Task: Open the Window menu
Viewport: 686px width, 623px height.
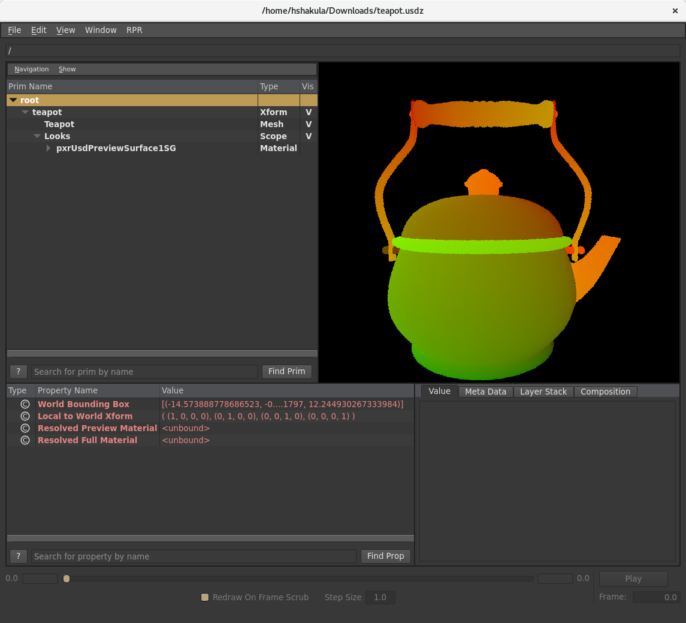Action: 101,30
